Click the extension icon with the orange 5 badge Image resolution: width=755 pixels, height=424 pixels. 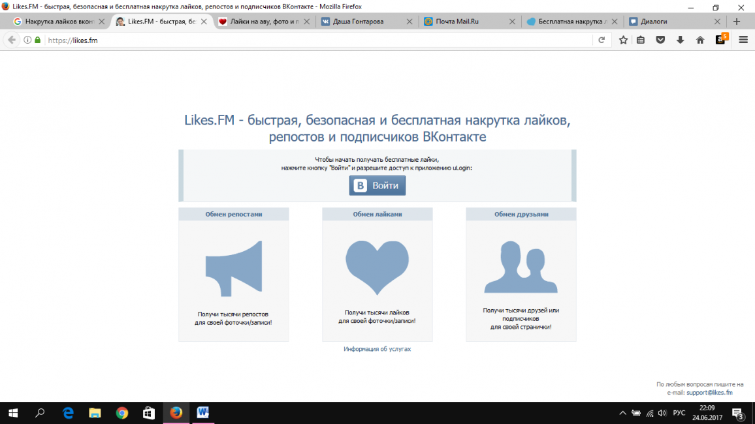point(721,39)
